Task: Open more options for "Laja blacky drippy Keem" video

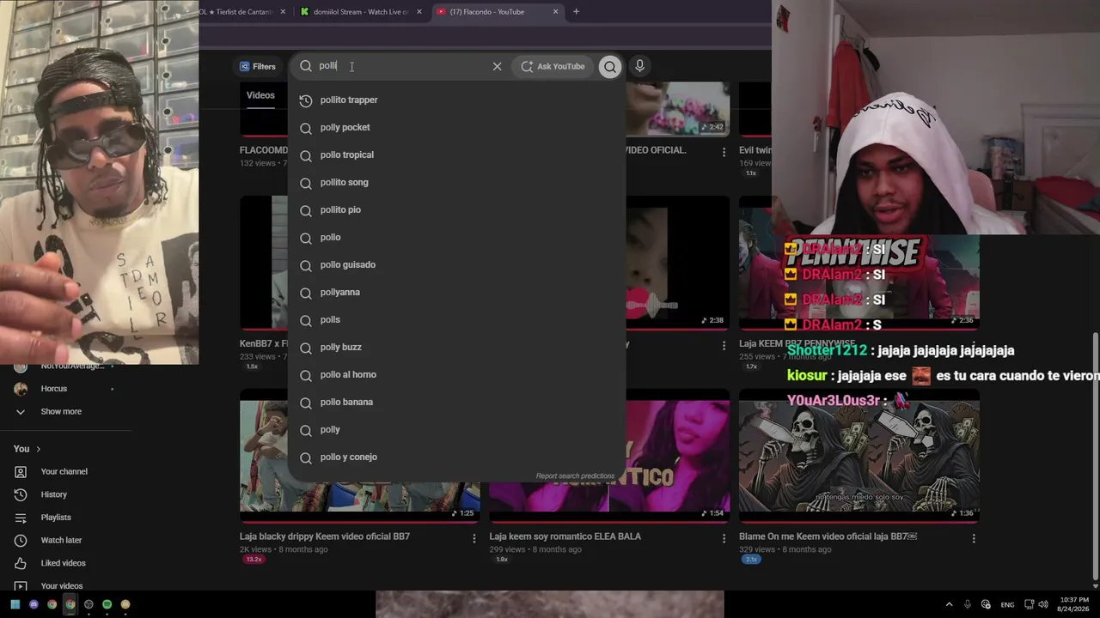Action: 474,538
